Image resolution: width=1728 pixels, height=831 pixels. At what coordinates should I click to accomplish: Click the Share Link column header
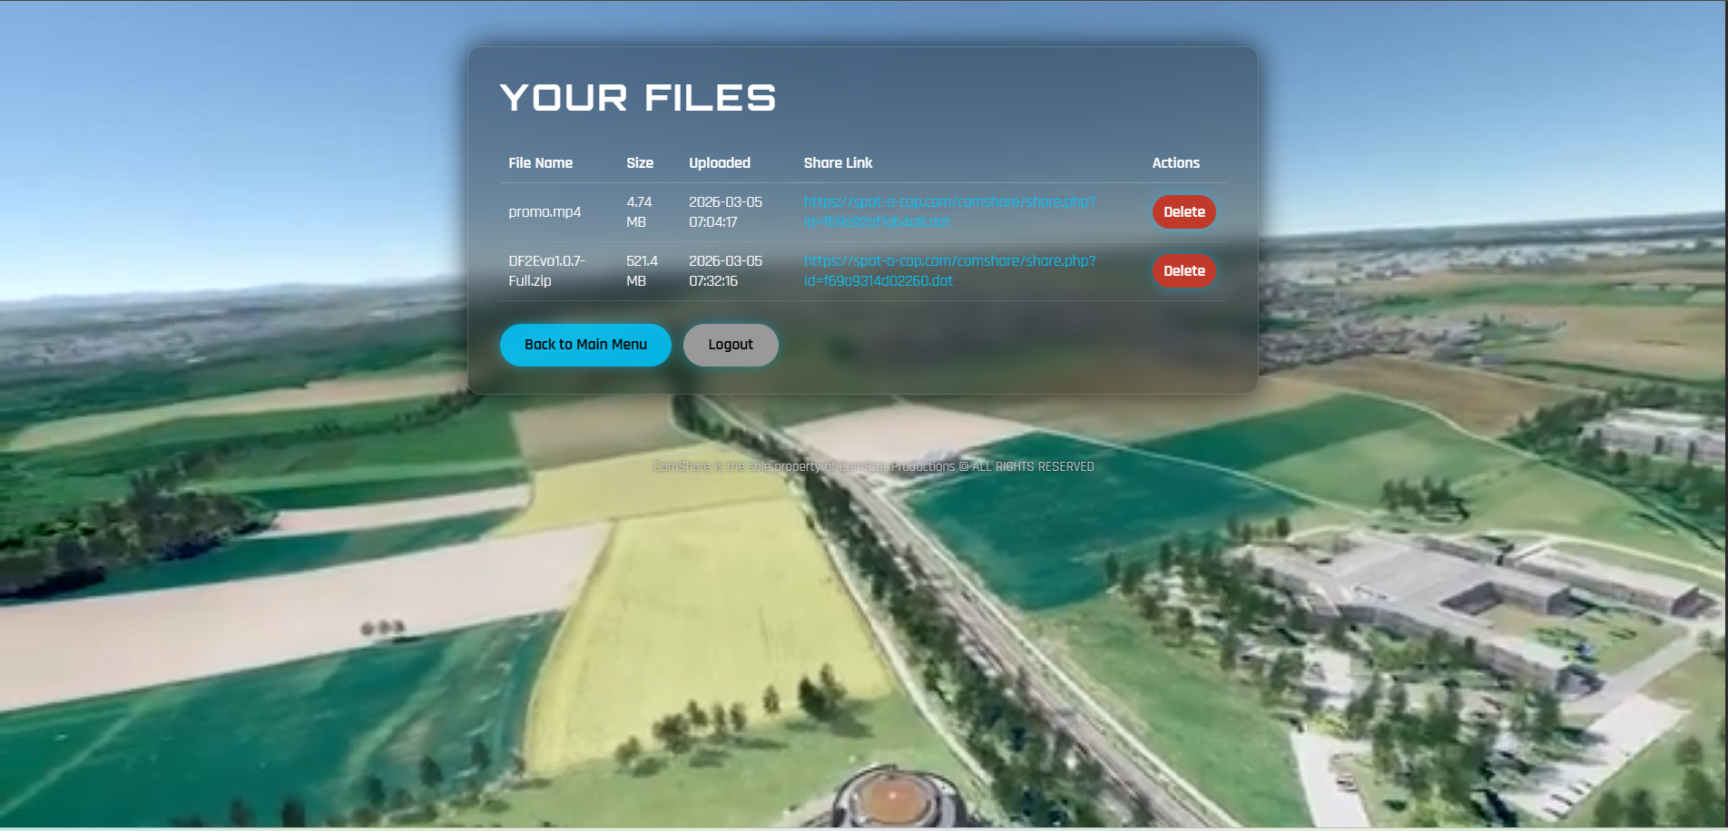click(838, 163)
